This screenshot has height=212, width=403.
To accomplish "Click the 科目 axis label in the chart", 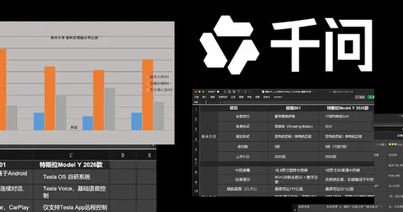I will [74, 127].
